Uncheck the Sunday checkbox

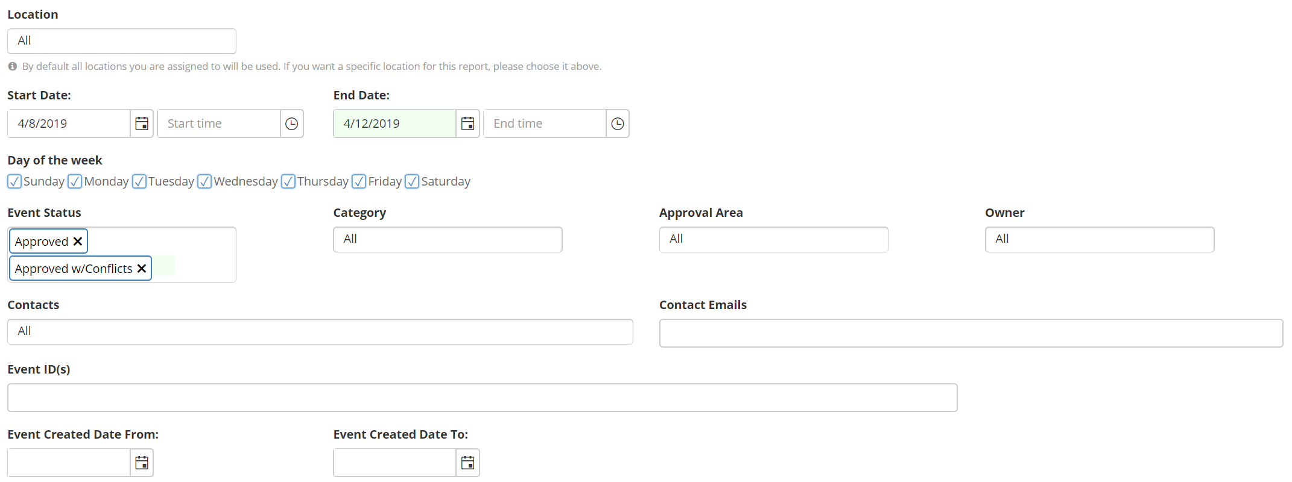point(14,181)
